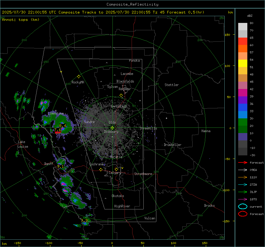Image resolution: width=265 pixels, height=247 pixels.
Task: Click the RedDeer city label
Action: pos(125,89)
